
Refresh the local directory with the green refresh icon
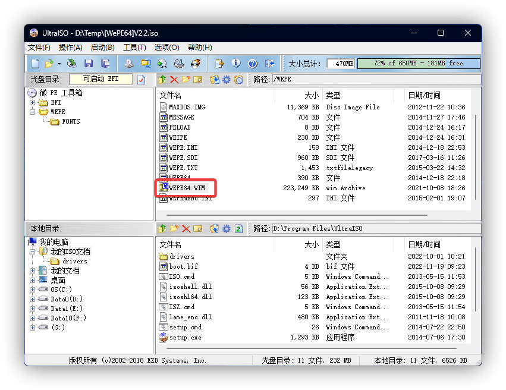pyautogui.click(x=238, y=228)
